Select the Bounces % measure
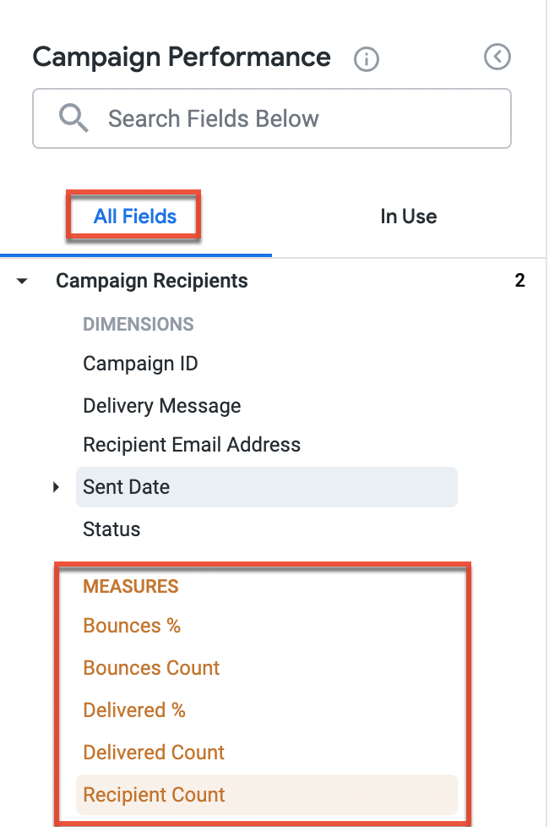The width and height of the screenshot is (549, 827). tap(132, 626)
